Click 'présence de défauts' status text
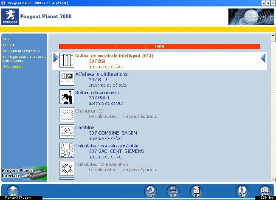This screenshot has height=200, width=276. click(108, 85)
